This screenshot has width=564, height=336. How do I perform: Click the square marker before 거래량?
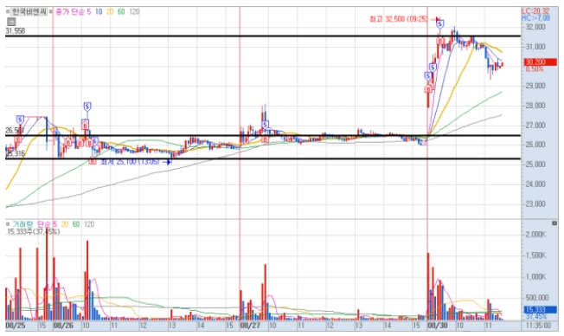8,224
